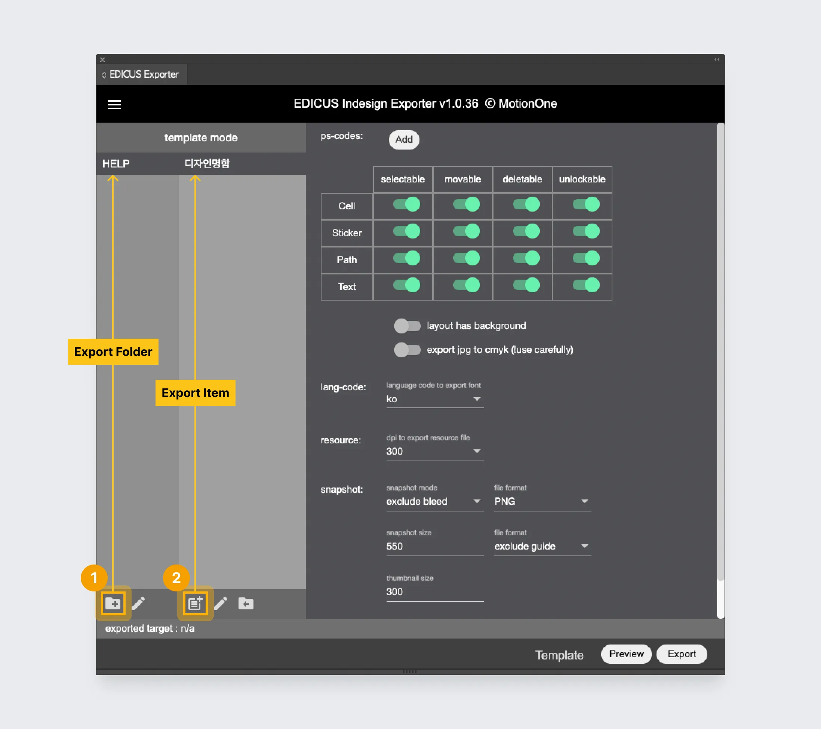Toggle Text selectable switch
The width and height of the screenshot is (821, 729).
coord(406,285)
